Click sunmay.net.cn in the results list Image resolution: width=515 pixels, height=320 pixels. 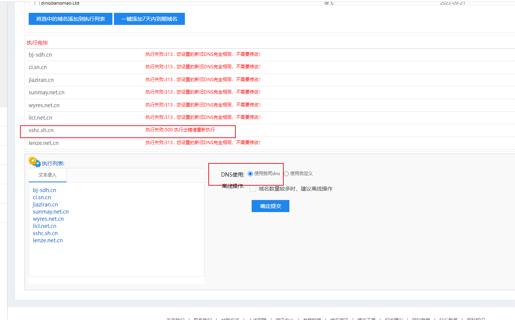pyautogui.click(x=46, y=92)
